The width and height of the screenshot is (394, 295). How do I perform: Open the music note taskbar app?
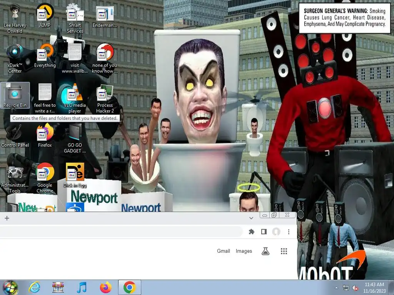coord(82,287)
